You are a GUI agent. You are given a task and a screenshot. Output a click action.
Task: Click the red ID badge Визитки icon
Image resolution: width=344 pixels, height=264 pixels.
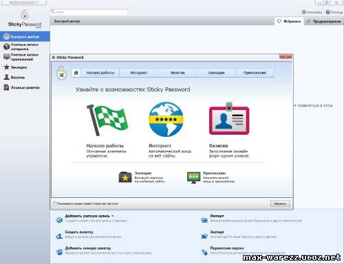(x=229, y=119)
